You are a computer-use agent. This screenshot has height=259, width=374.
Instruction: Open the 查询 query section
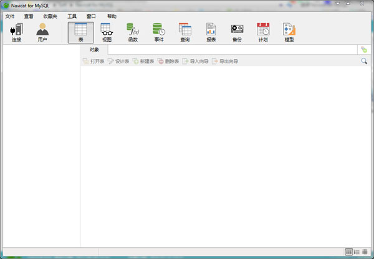pos(185,32)
